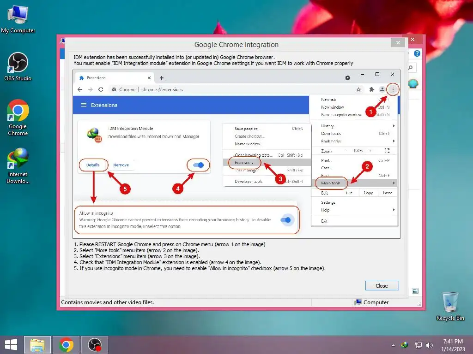Open the network icon in system tray
Image resolution: width=473 pixels, height=354 pixels.
[x=418, y=345]
